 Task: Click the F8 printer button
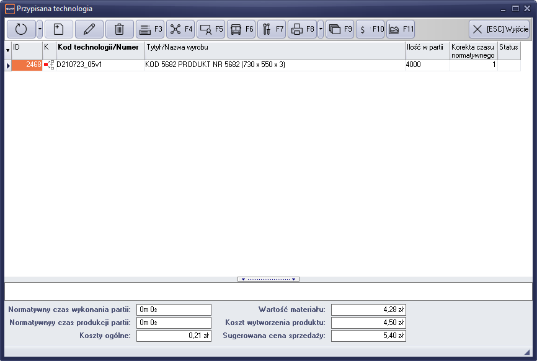click(302, 29)
